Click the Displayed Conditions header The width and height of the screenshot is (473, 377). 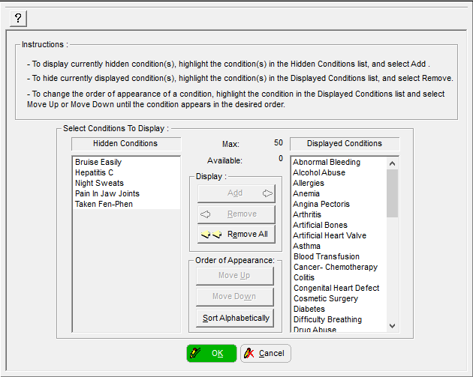click(345, 144)
